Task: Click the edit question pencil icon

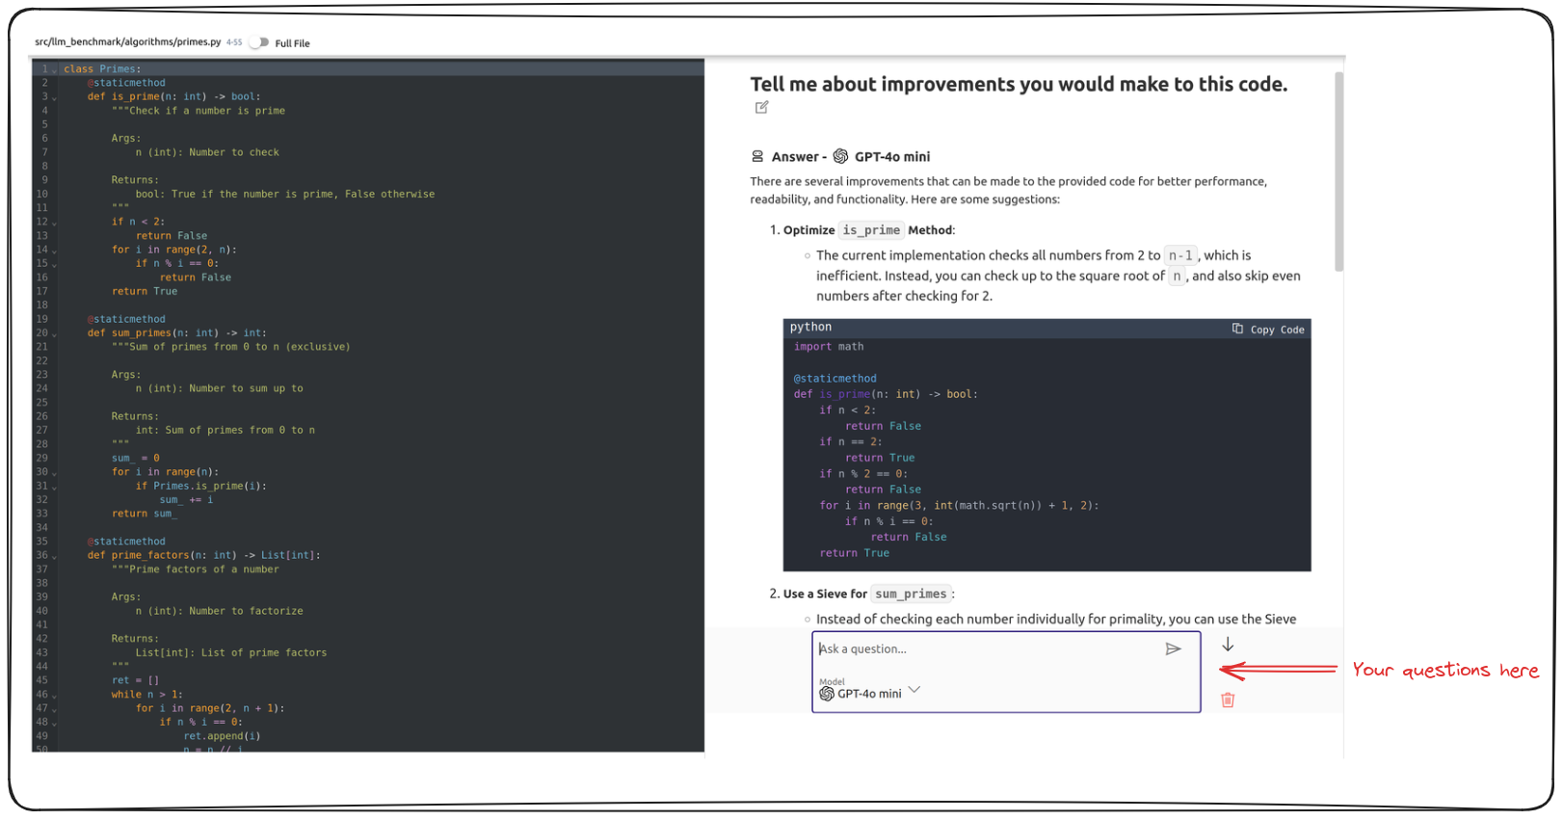Action: [x=762, y=107]
